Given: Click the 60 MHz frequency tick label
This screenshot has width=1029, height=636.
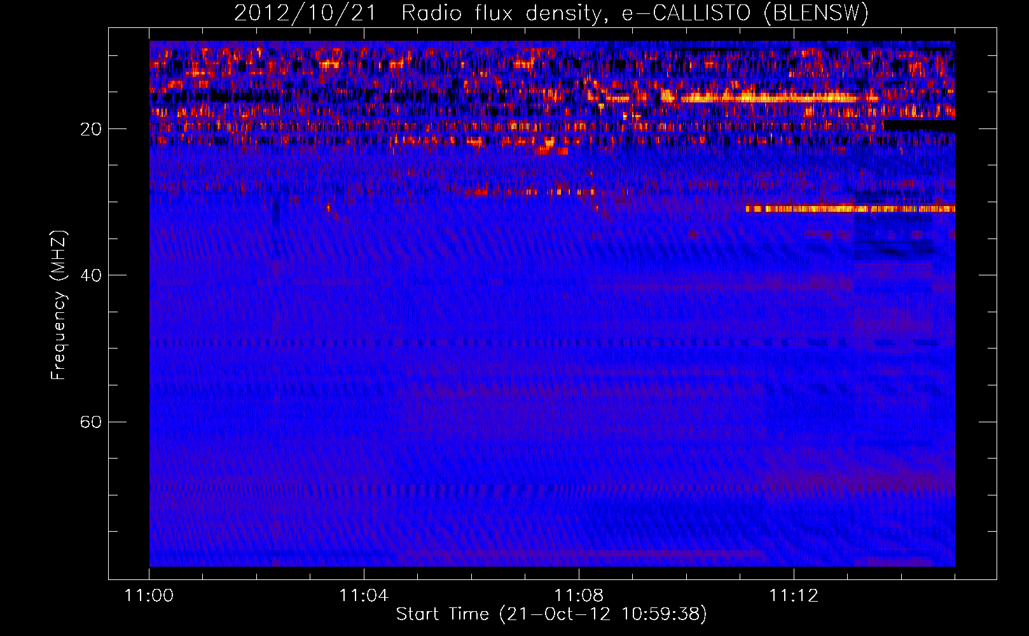Looking at the screenshot, I should [91, 422].
